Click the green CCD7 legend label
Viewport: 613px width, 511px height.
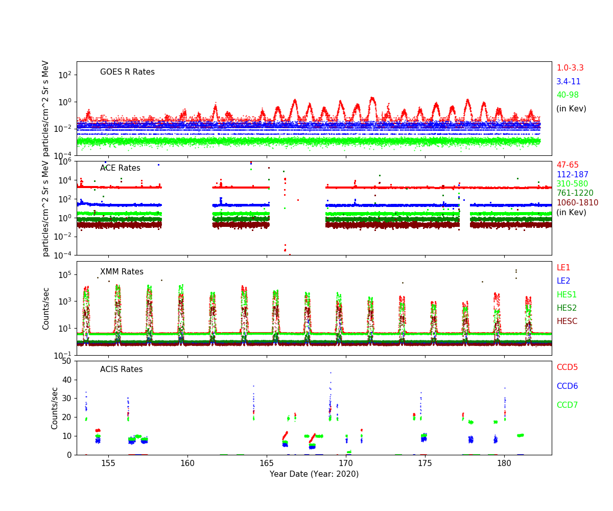point(567,405)
